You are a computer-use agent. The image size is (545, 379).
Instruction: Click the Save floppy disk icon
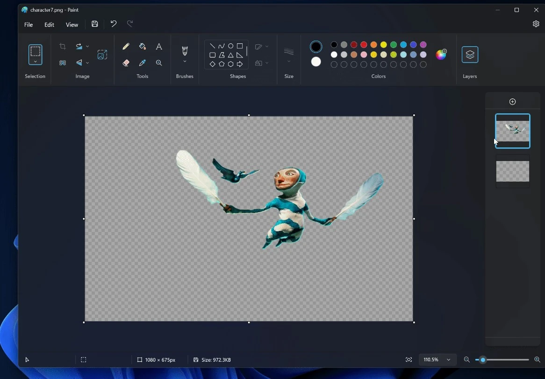95,24
